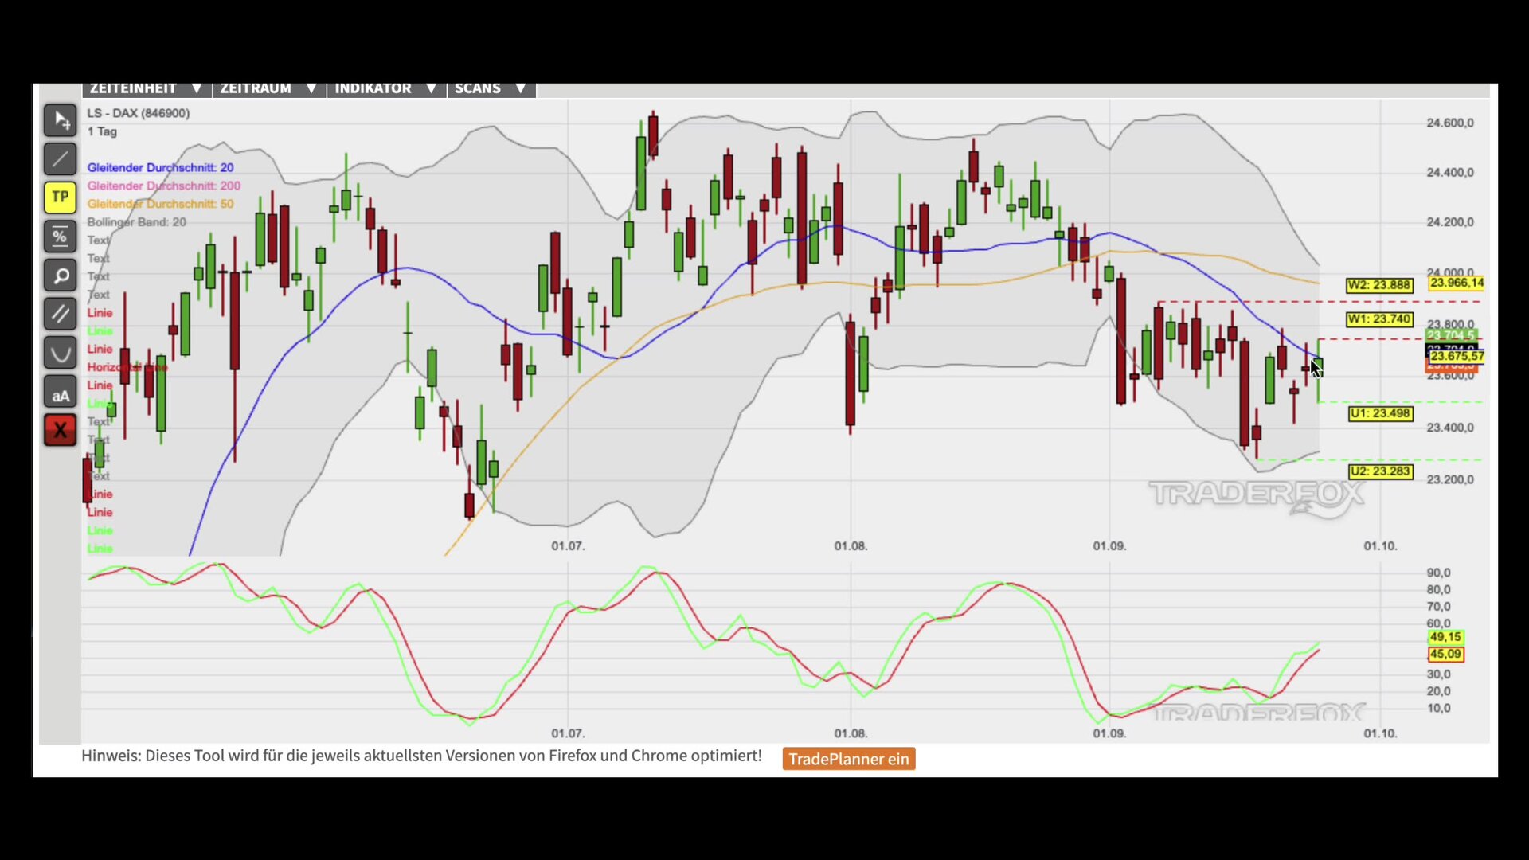
Task: Click the 24.600,0 price axis label
Action: coord(1450,123)
